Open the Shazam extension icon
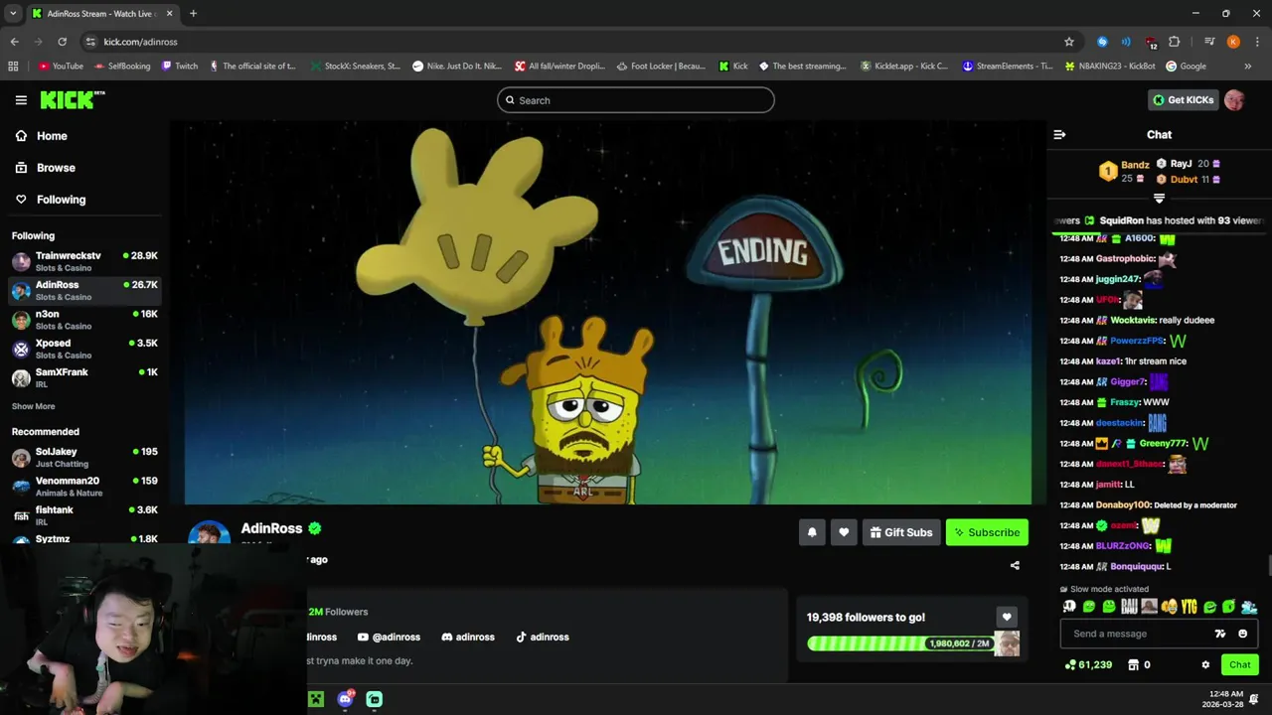Viewport: 1272px width, 715px height. tap(1102, 42)
